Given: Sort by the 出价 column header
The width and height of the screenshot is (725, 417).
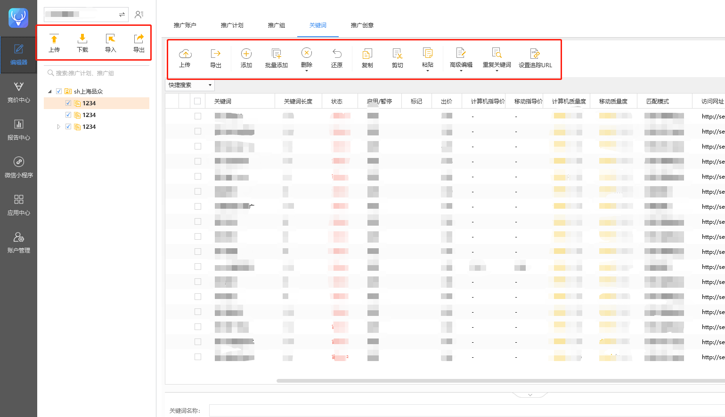Looking at the screenshot, I should [447, 101].
